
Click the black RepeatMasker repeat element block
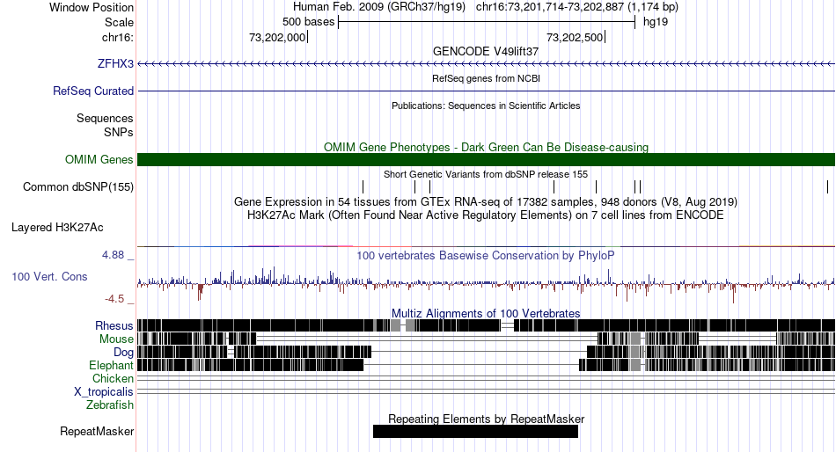[x=475, y=431]
